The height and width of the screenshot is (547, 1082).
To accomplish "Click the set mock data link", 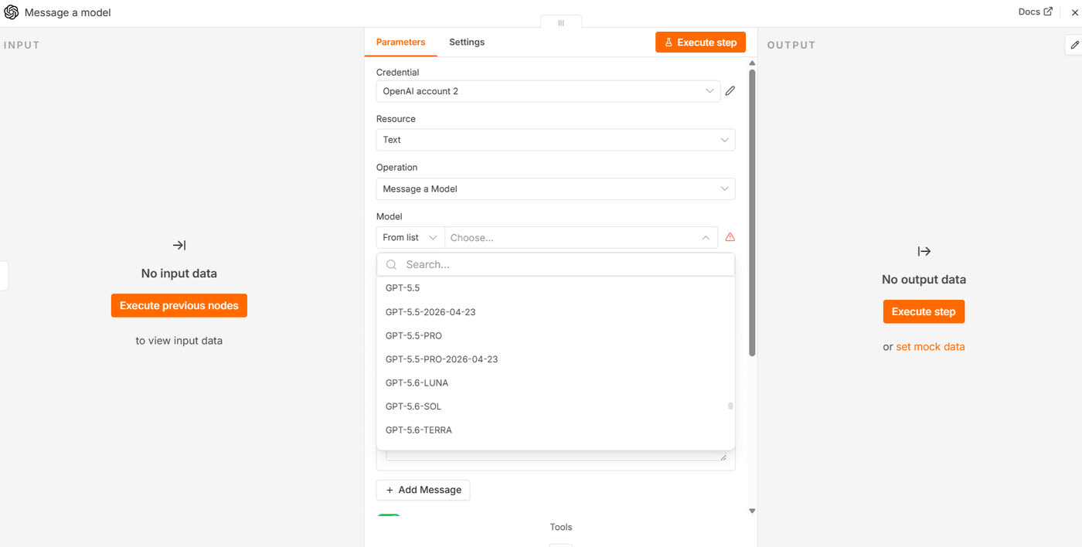I will [931, 347].
